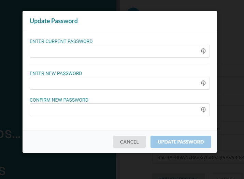
Task: Click the password manager icon in new password field
Action: coord(203,83)
